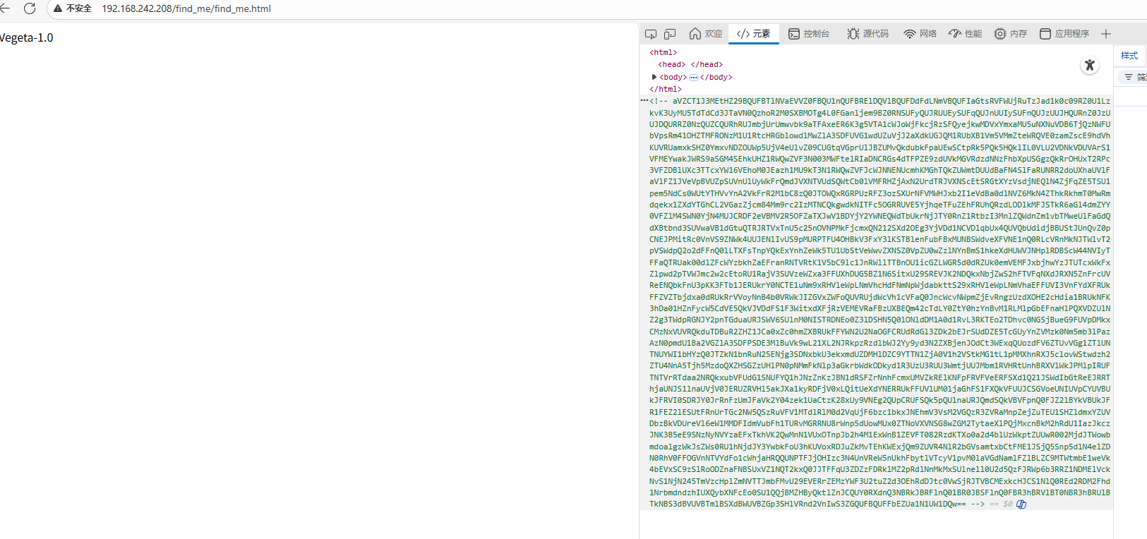Open the 应用程序 (Application) panel
The width and height of the screenshot is (1147, 539).
[x=1064, y=34]
